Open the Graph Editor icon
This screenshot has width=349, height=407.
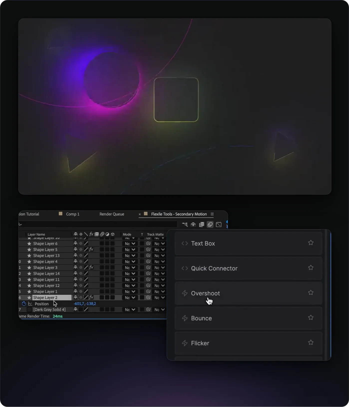(219, 224)
